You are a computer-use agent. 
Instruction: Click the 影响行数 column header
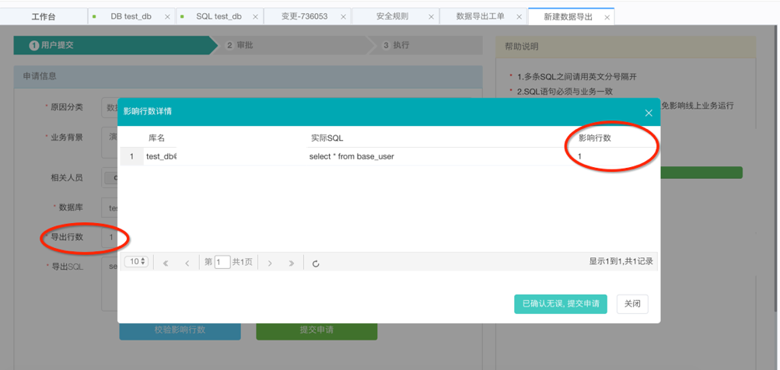point(594,138)
